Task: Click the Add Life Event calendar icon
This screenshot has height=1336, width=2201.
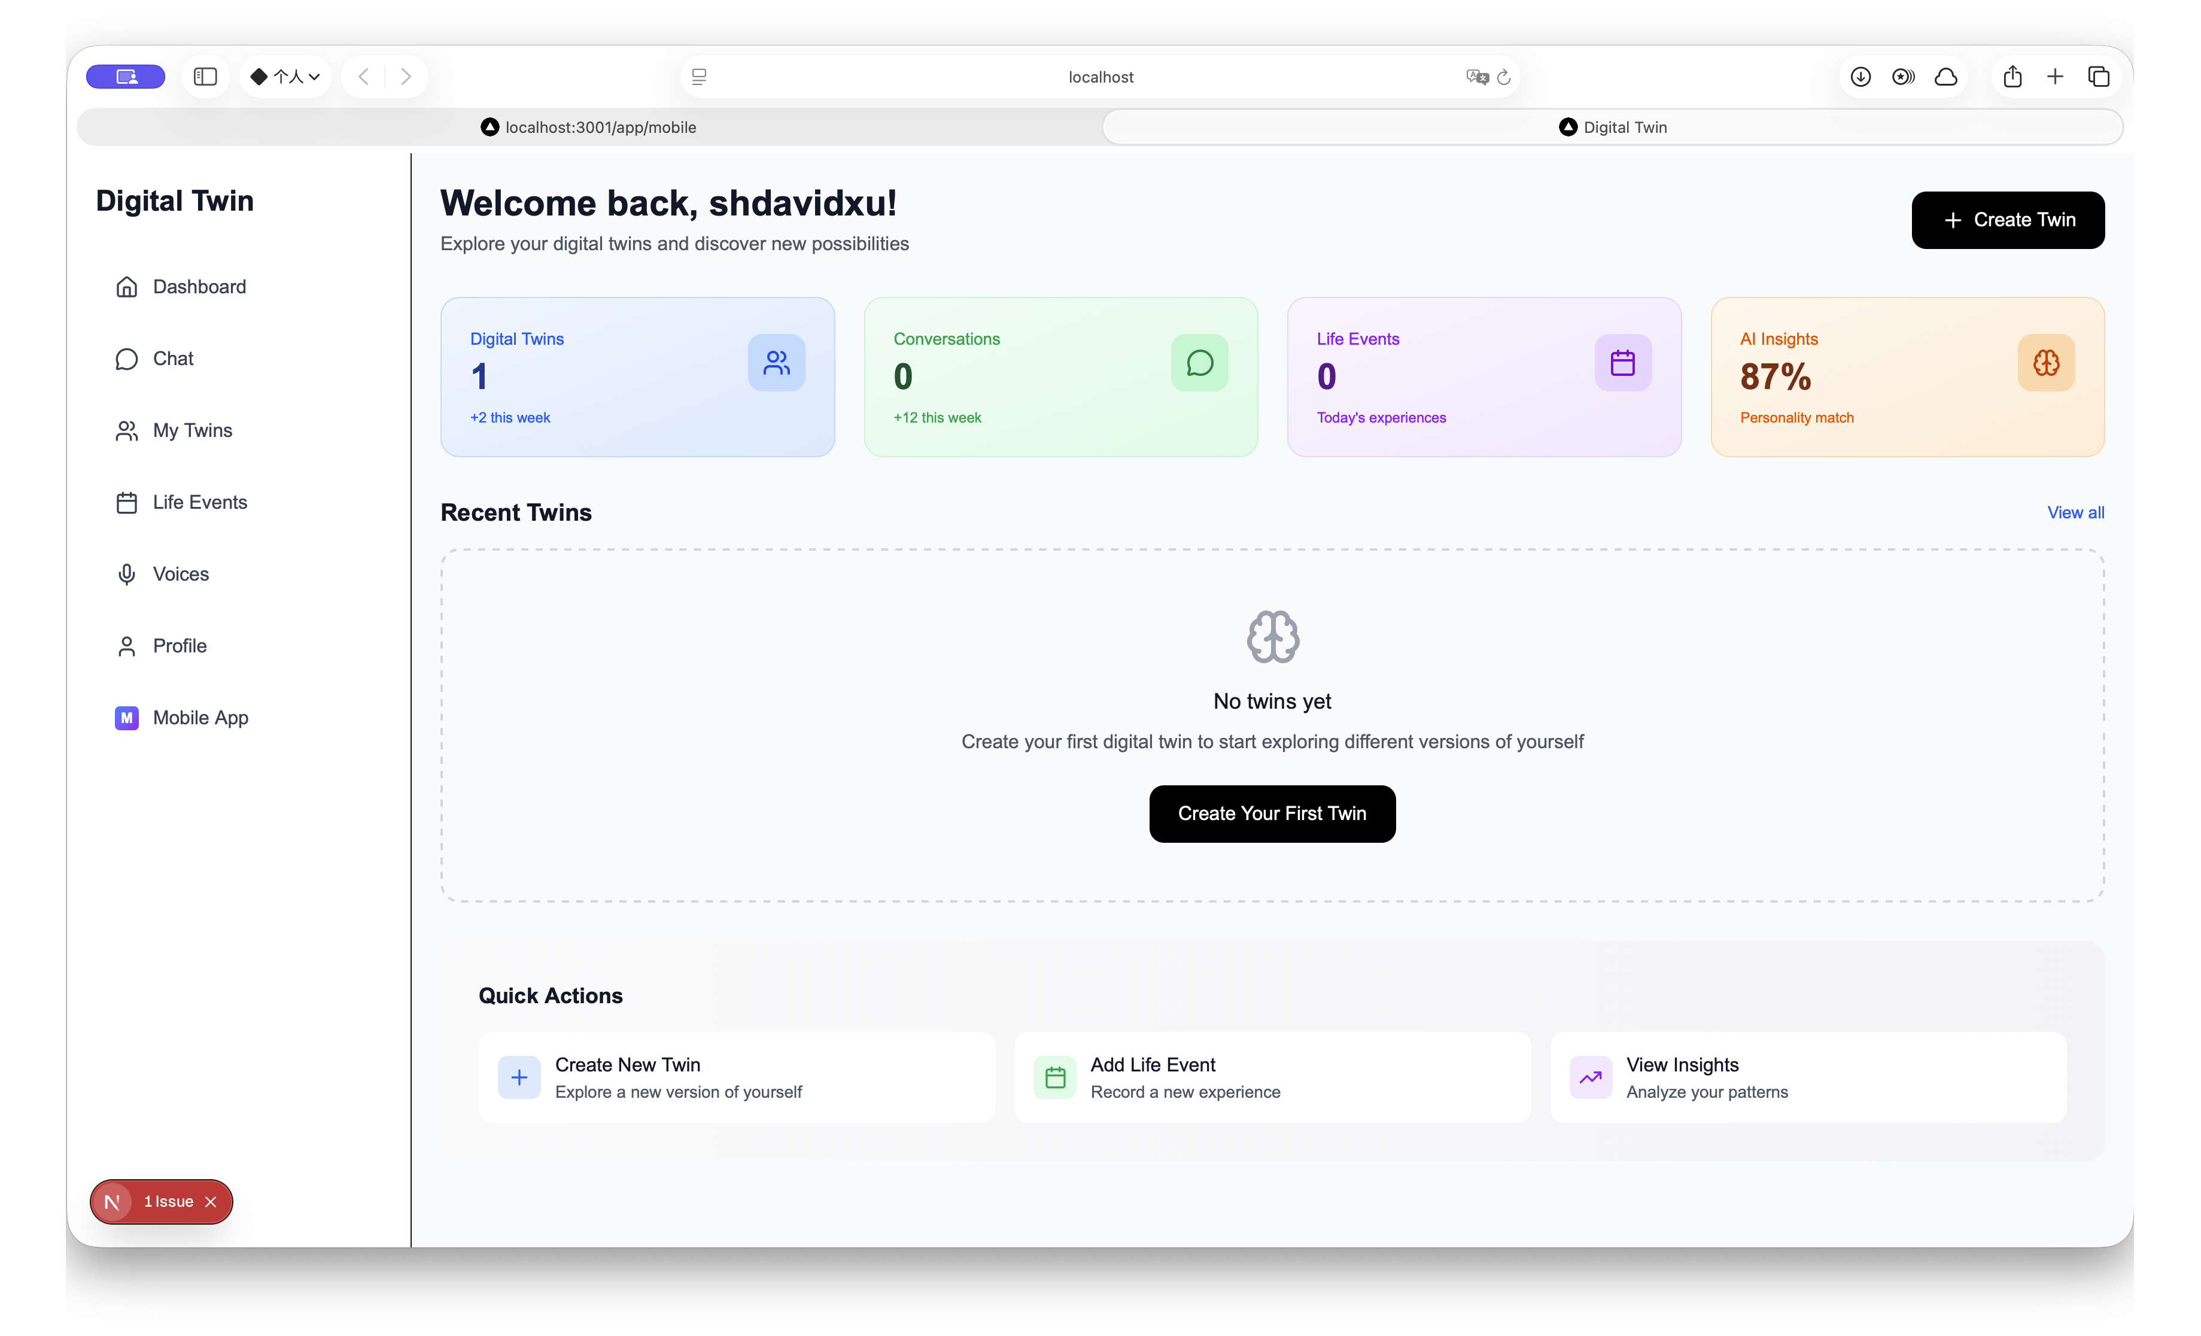Action: (x=1055, y=1078)
